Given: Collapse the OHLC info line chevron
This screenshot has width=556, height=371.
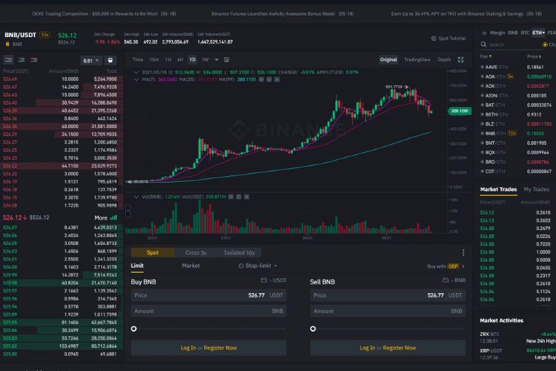Looking at the screenshot, I should [136, 72].
